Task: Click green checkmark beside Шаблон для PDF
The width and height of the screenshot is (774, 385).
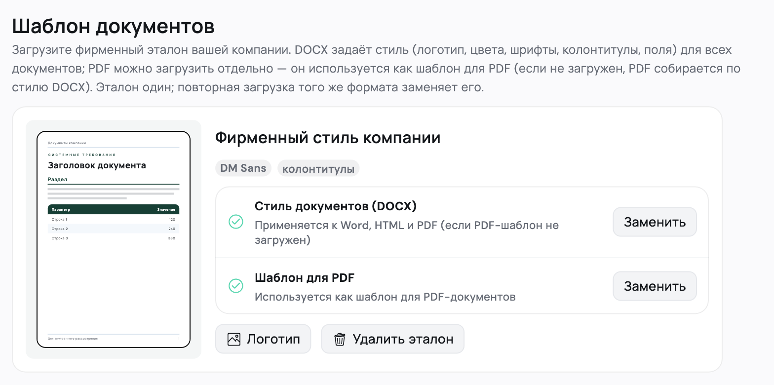Action: click(236, 286)
